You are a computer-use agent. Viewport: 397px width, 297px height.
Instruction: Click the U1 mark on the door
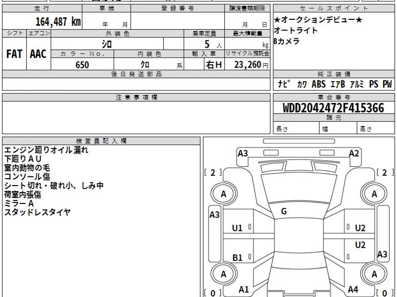pos(237,228)
